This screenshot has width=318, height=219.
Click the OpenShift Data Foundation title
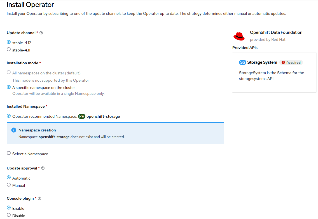276,32
